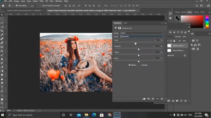
Task: Open Windows Start menu
Action: tap(2, 115)
